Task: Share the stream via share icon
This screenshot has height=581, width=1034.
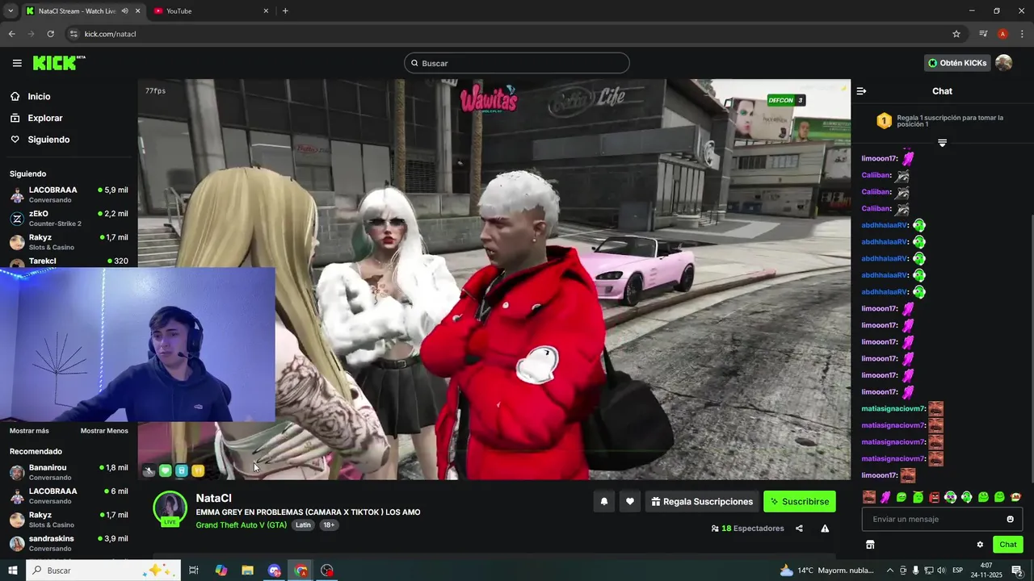Action: (x=799, y=529)
